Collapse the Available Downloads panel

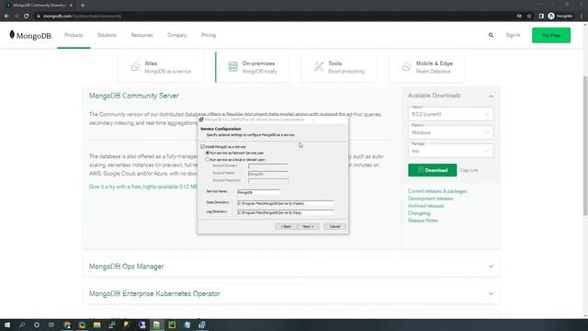point(491,97)
